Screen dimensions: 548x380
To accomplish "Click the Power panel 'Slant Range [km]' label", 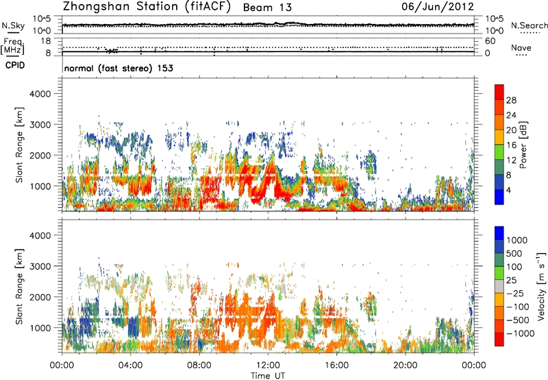I will (19, 145).
